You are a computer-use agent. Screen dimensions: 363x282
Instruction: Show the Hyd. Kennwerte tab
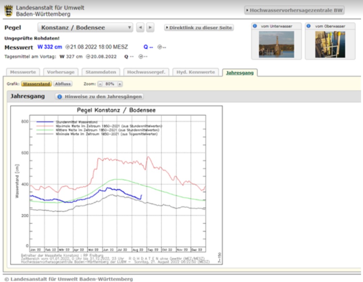click(196, 72)
